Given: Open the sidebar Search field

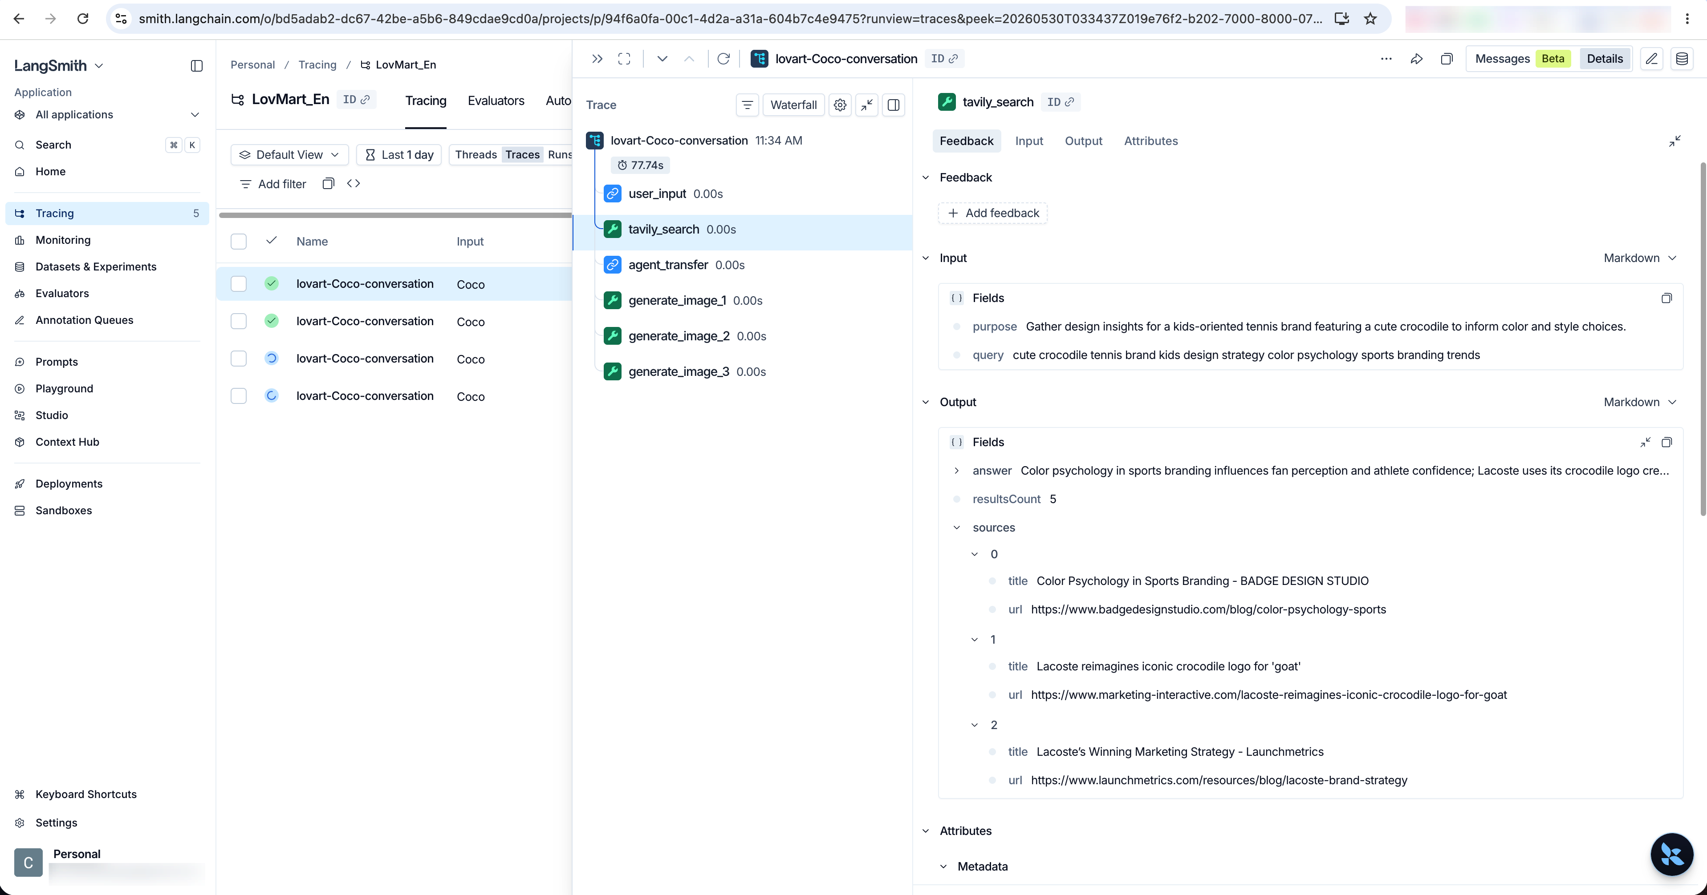Looking at the screenshot, I should click(x=107, y=145).
